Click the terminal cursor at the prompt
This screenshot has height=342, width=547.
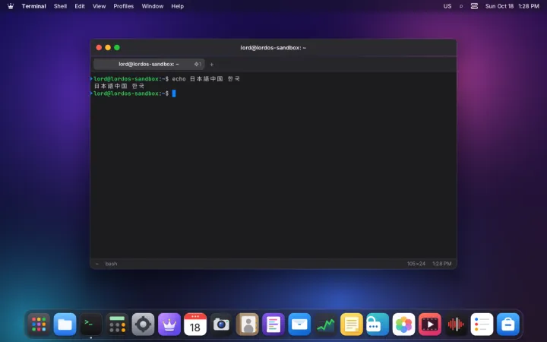click(x=174, y=93)
